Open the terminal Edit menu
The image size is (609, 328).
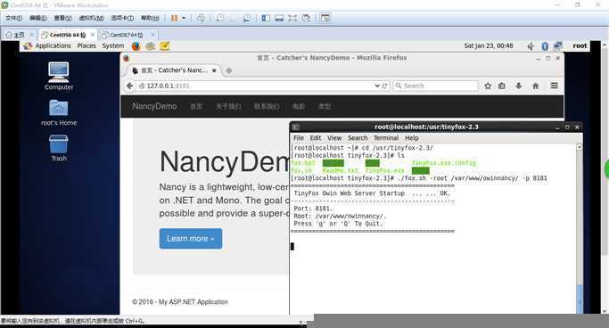[x=316, y=138]
